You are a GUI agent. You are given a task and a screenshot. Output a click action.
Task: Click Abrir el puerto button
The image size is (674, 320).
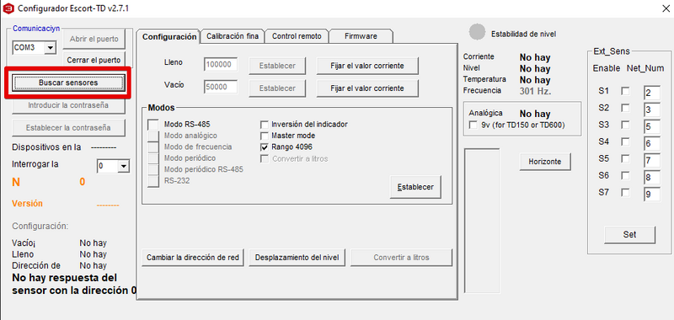pos(94,39)
